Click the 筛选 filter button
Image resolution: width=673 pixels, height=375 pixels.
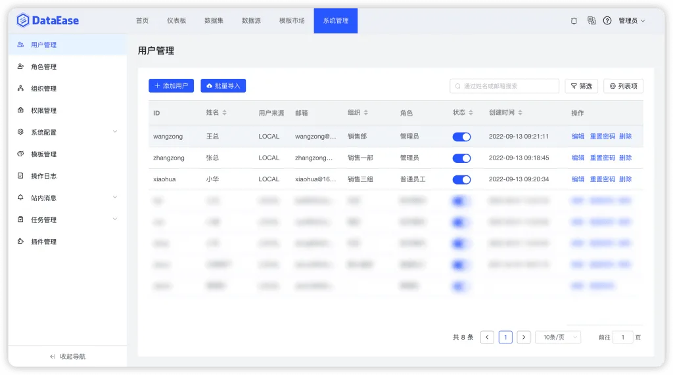[581, 86]
